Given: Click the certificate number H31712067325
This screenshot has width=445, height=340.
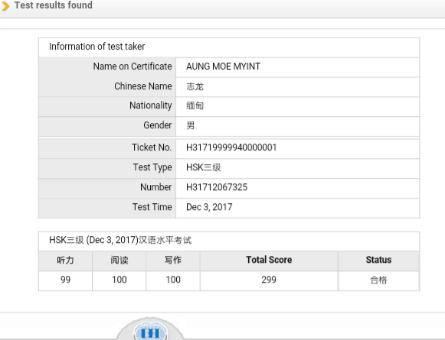Looking at the screenshot, I should tap(217, 187).
